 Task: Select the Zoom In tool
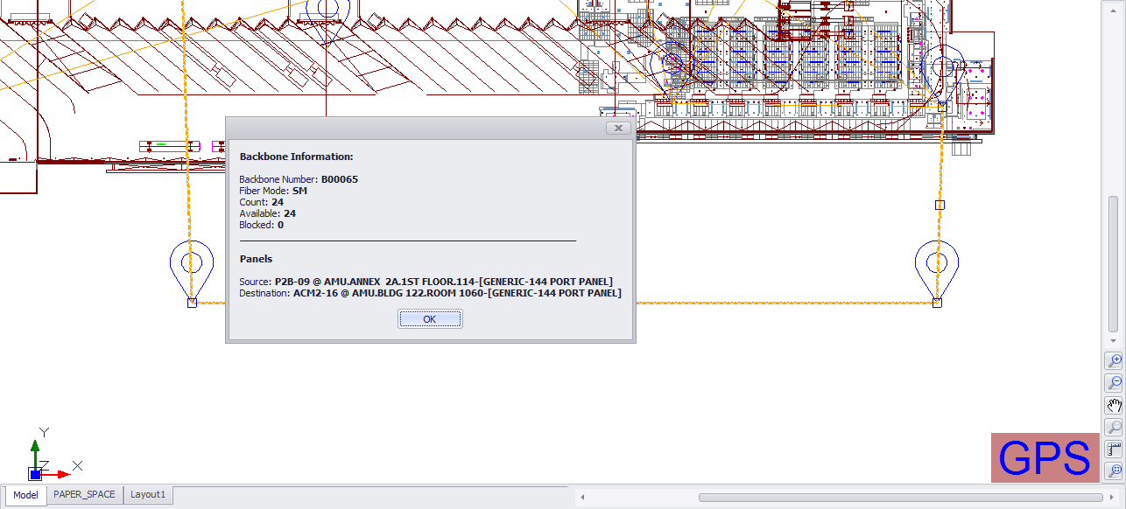[x=1115, y=360]
